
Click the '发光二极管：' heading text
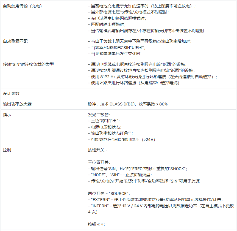(x=99, y=115)
